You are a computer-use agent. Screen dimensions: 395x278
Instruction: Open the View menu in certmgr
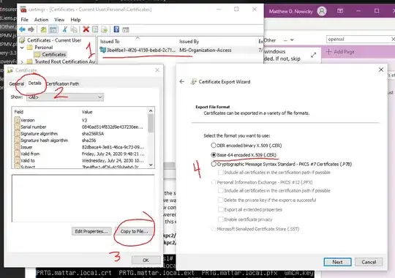[59, 20]
